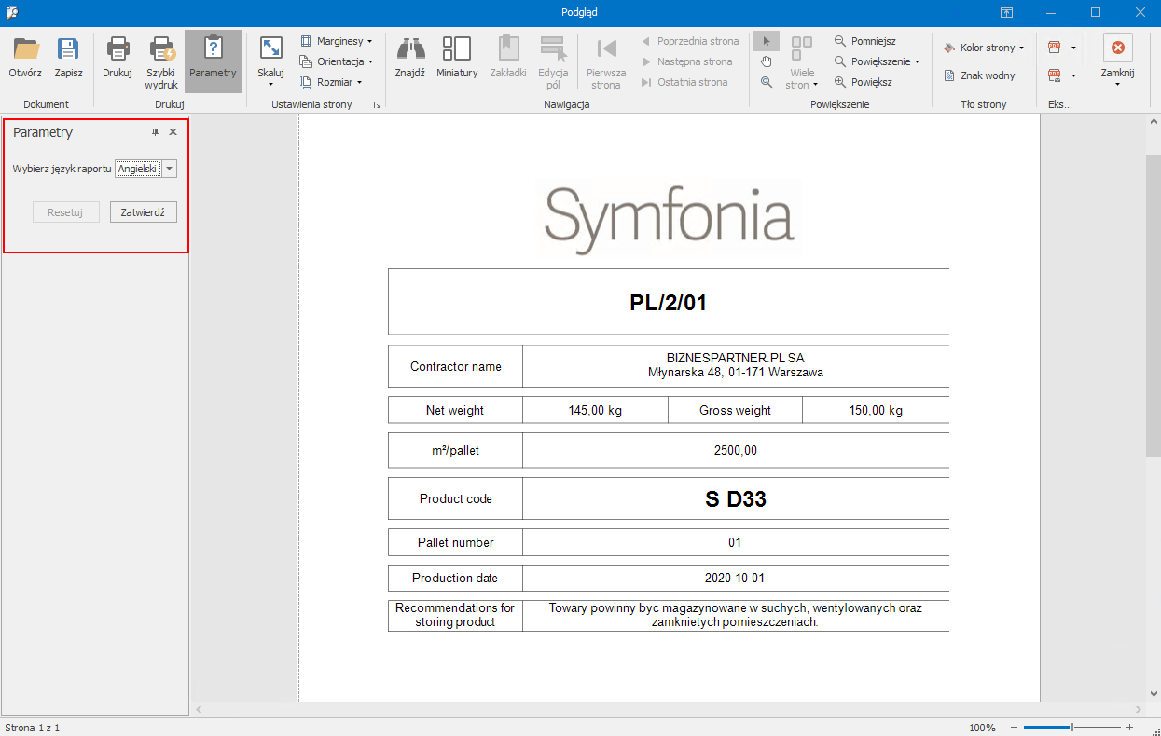The width and height of the screenshot is (1161, 736).
Task: Go to Następna strona
Action: [x=686, y=61]
